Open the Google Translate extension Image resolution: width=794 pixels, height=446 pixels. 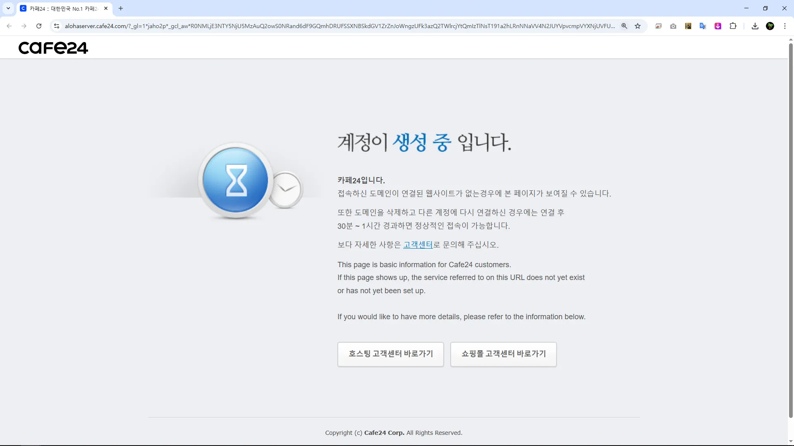coord(703,26)
